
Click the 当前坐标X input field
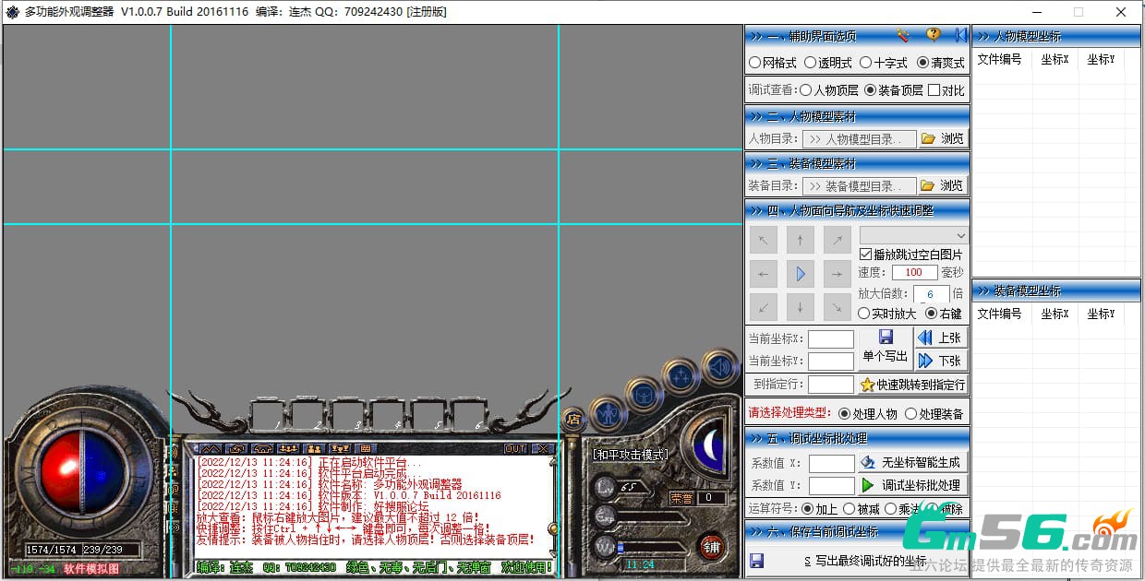coord(831,338)
